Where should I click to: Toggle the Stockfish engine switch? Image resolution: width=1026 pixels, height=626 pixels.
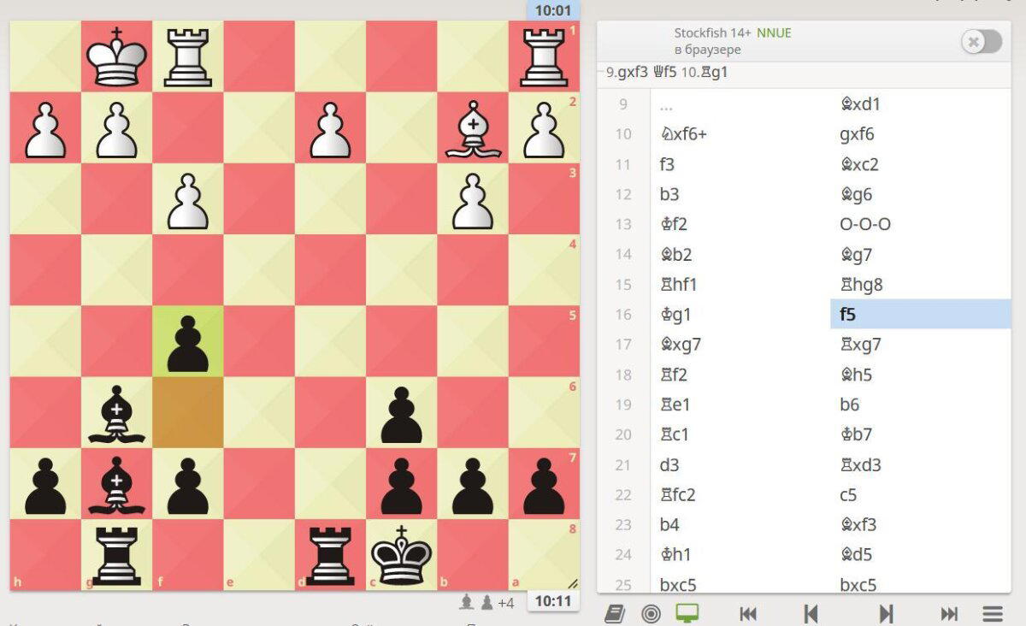click(x=982, y=41)
